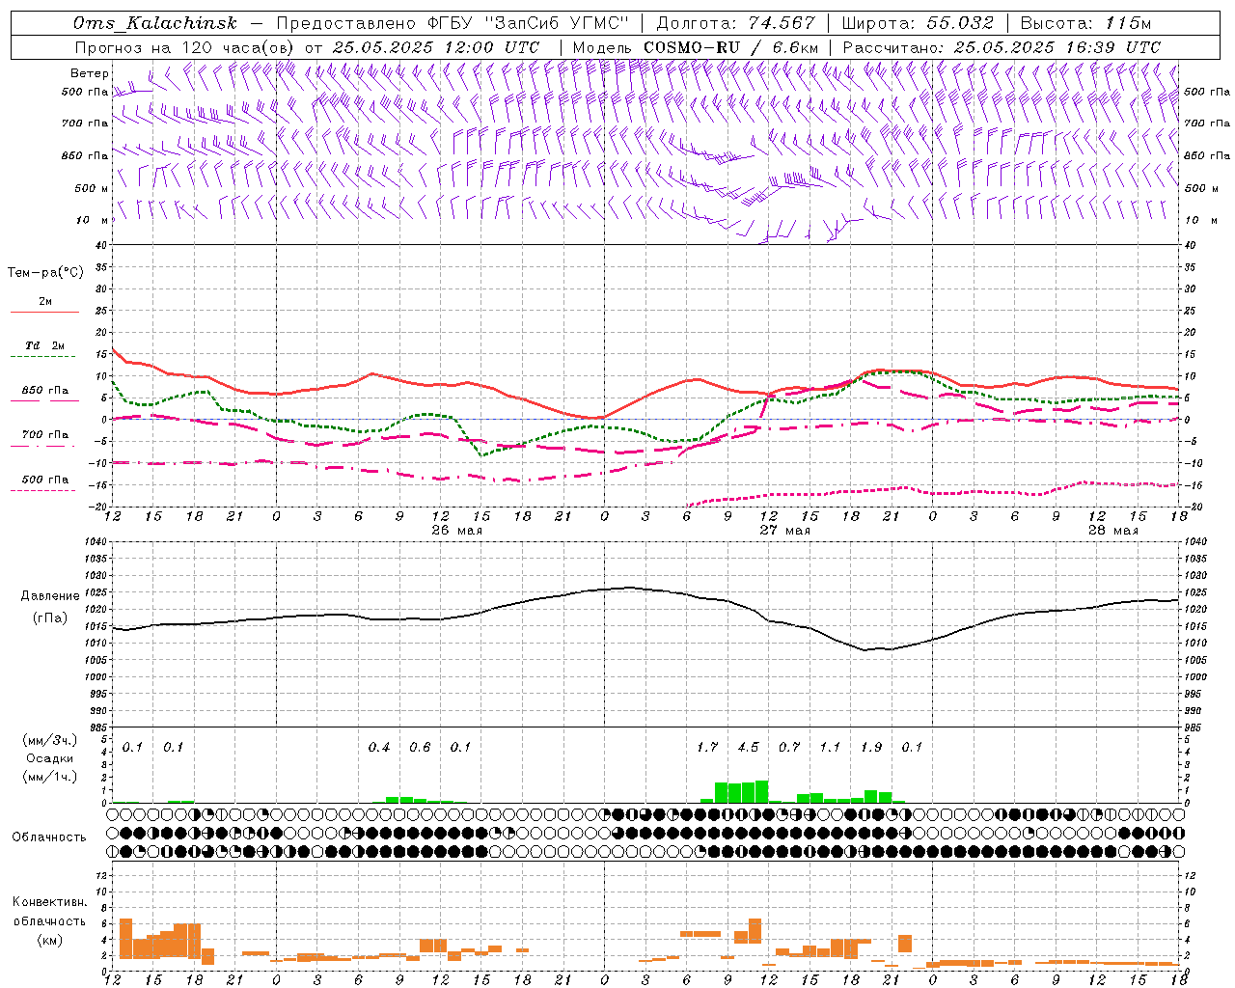
Task: Click the 700 гПа entry in temperature legend
Action: click(45, 435)
